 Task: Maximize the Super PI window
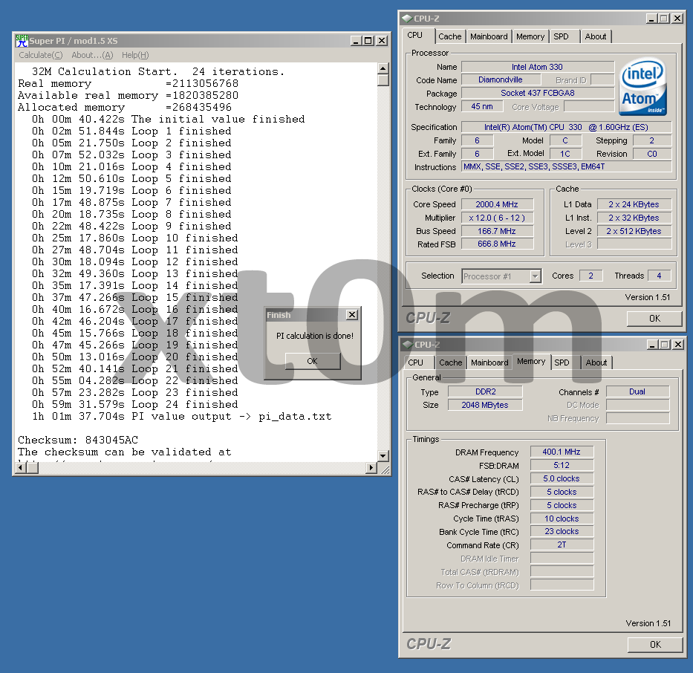(x=368, y=41)
